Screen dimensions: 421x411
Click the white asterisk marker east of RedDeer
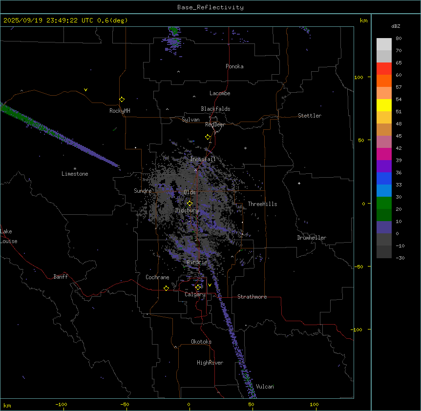pos(245,148)
